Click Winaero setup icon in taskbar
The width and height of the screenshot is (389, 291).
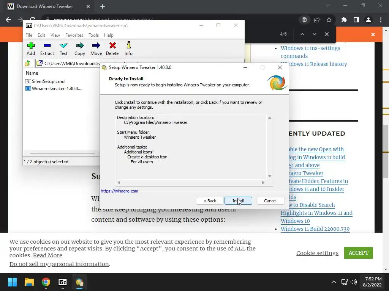coord(79,282)
